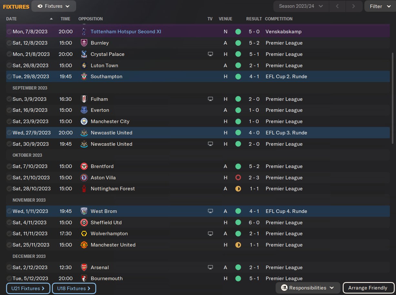This screenshot has height=295, width=396.
Task: Click the Wolverhampton club badge
Action: (x=84, y=234)
